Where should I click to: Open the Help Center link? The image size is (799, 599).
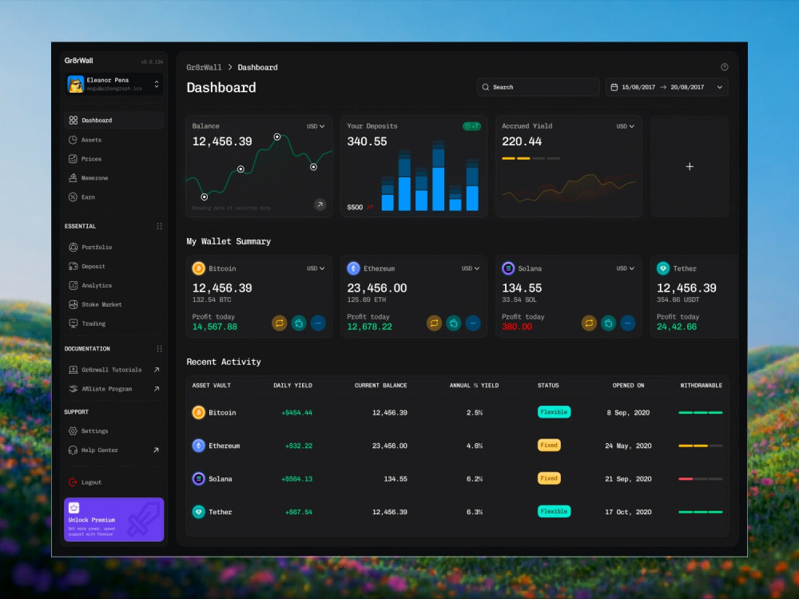point(100,450)
